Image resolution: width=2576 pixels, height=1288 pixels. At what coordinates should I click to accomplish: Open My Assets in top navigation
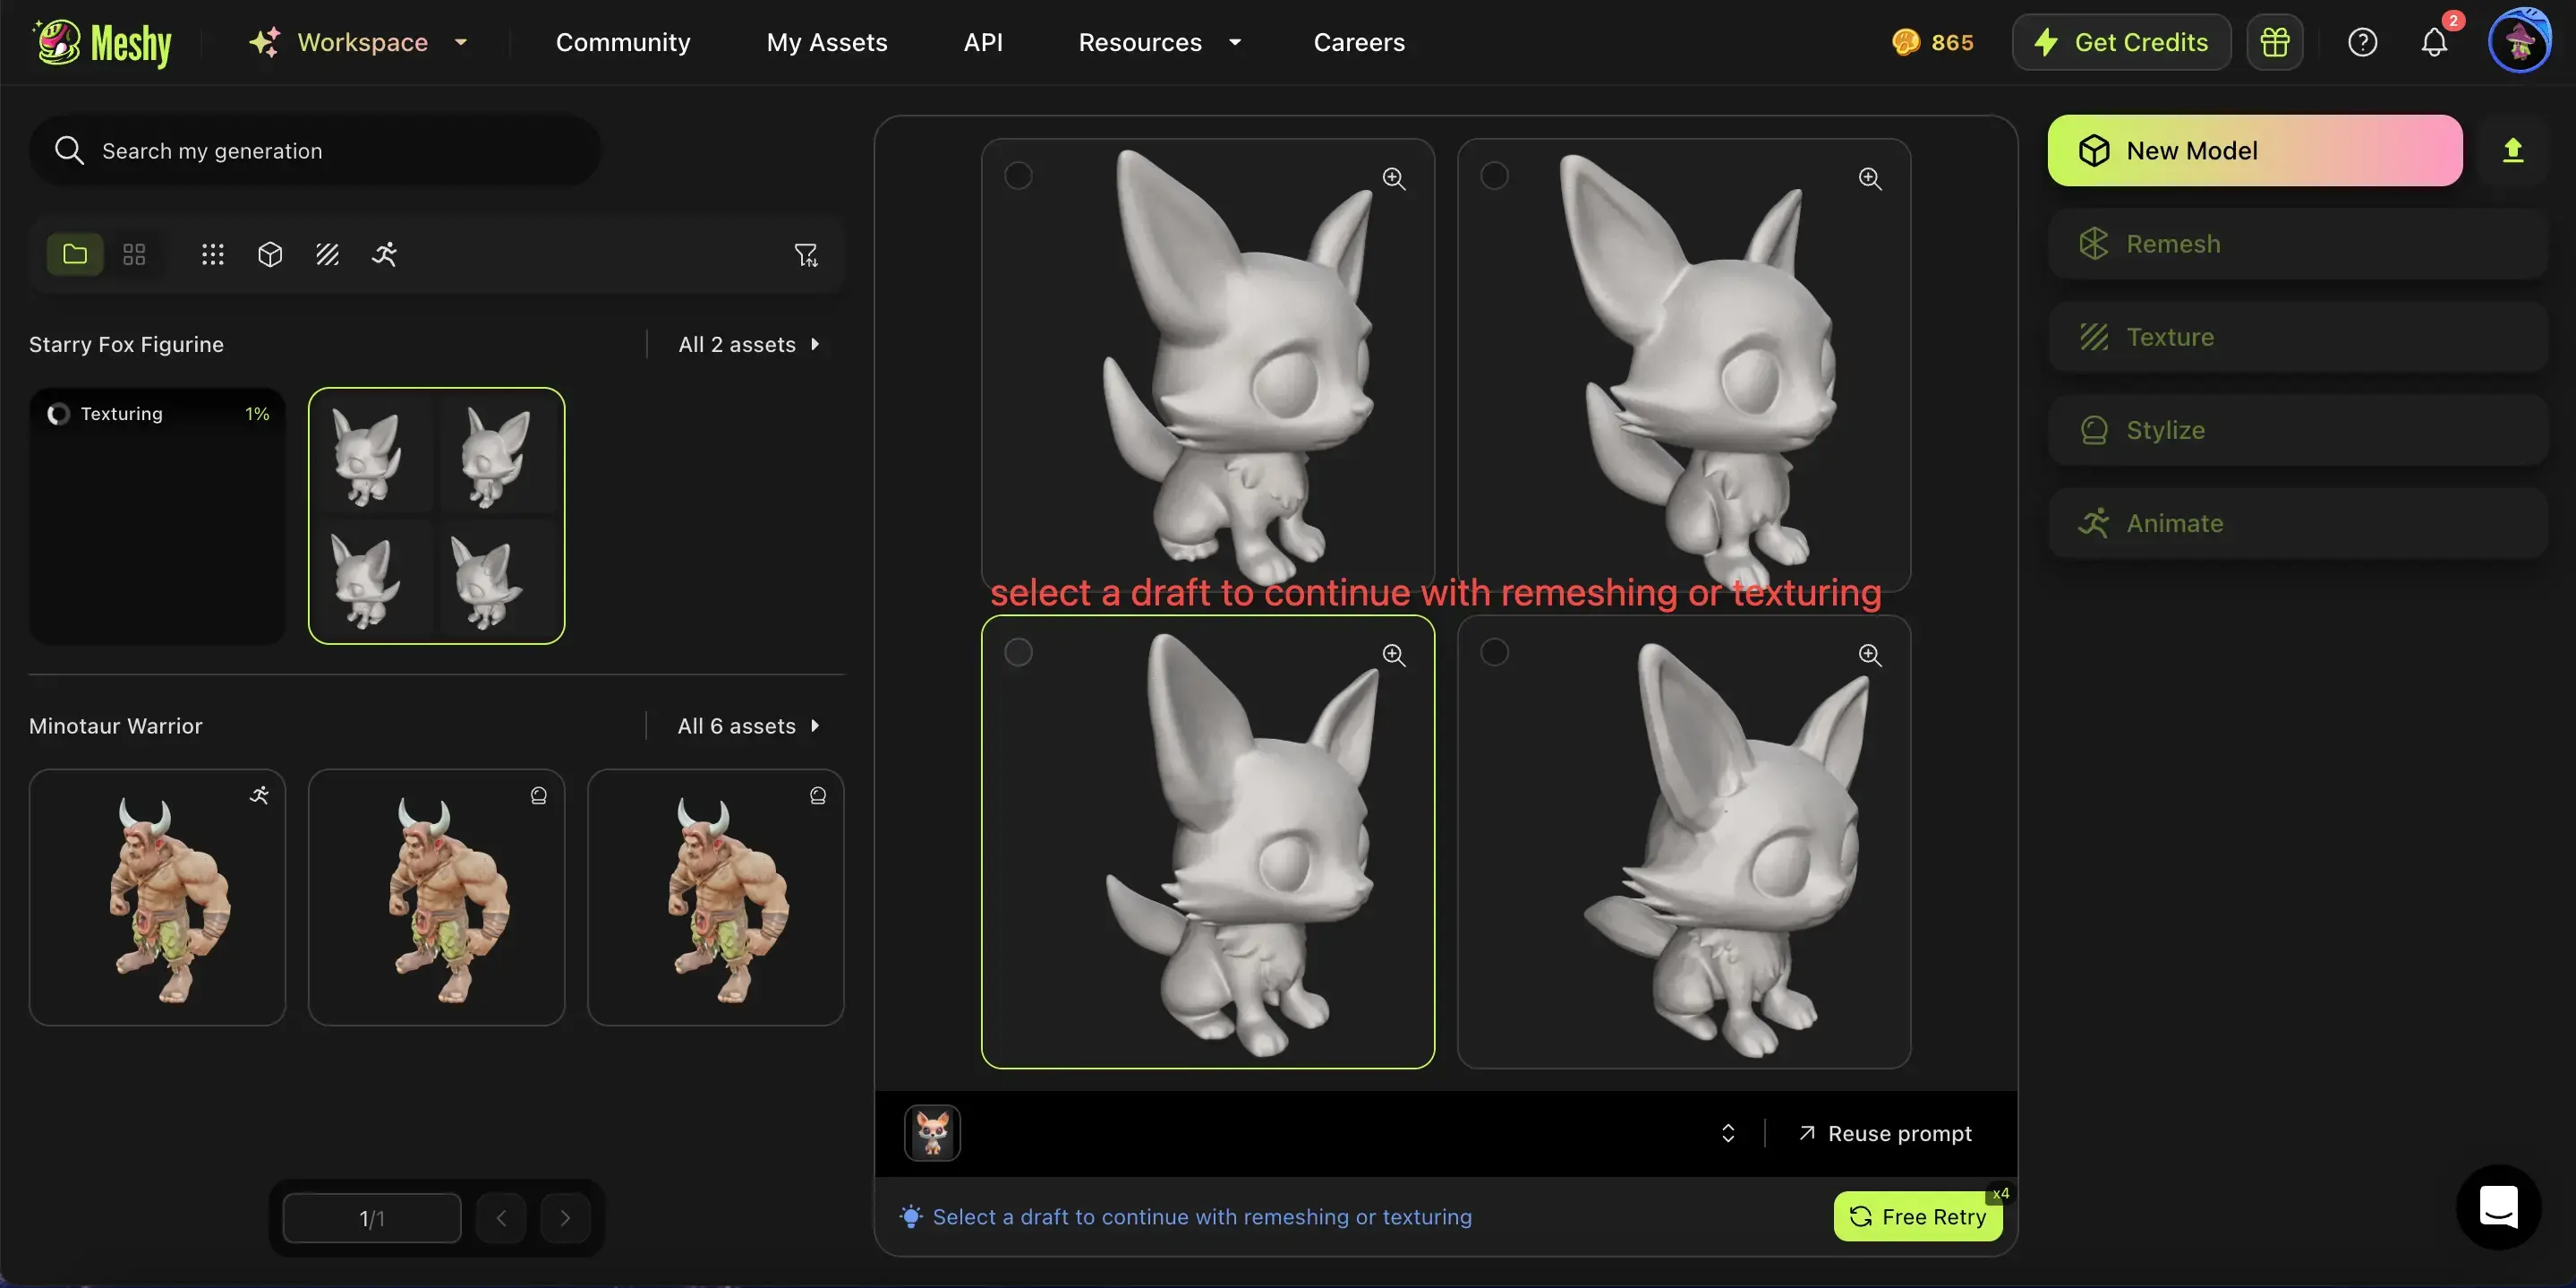click(x=826, y=42)
